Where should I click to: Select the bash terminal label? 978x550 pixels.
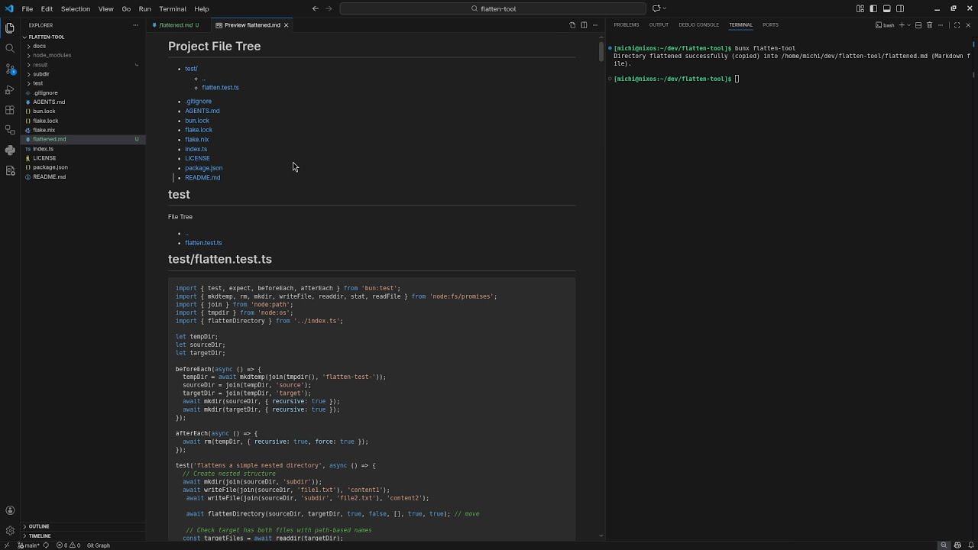coord(885,25)
